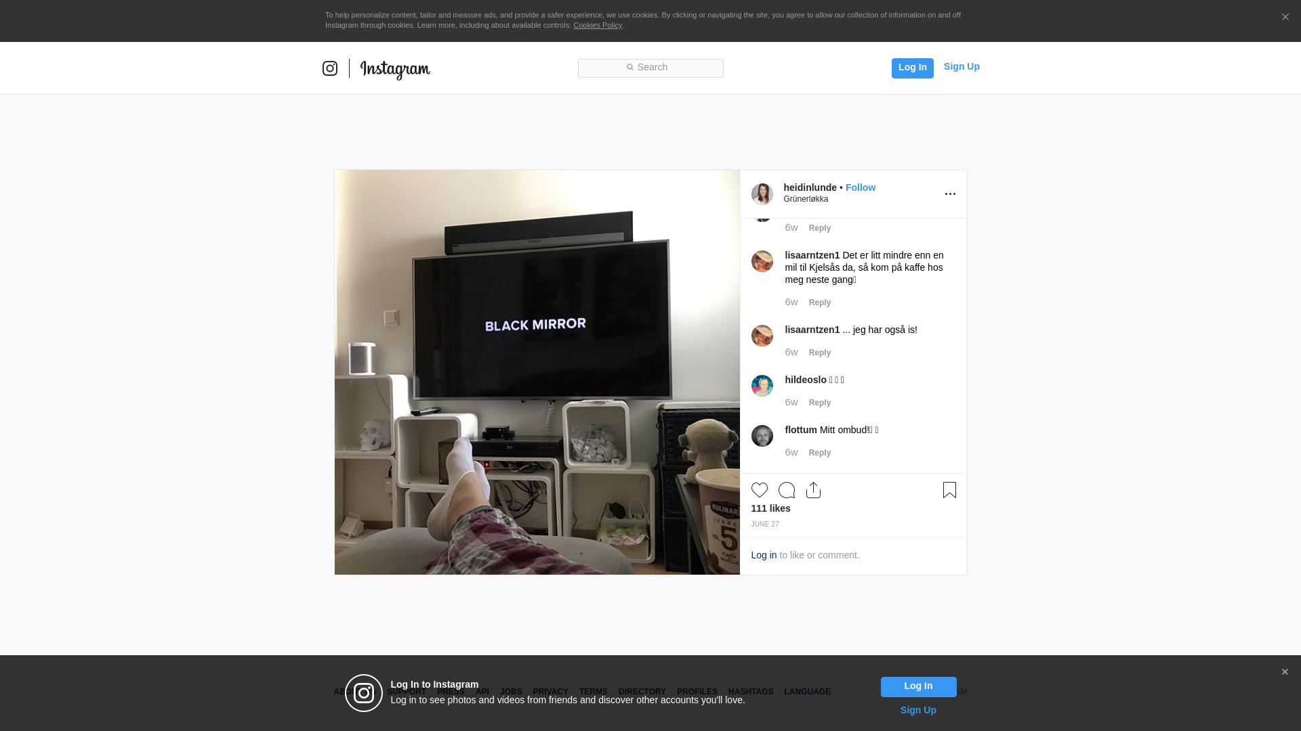This screenshot has width=1301, height=731.
Task: Click the 6w timestamp on flottum's comment
Action: coord(791,452)
